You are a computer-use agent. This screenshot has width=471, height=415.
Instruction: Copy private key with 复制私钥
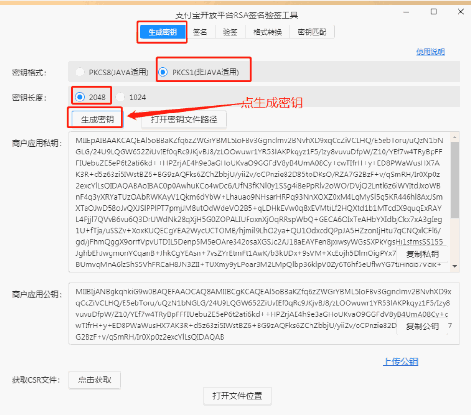coord(422,254)
